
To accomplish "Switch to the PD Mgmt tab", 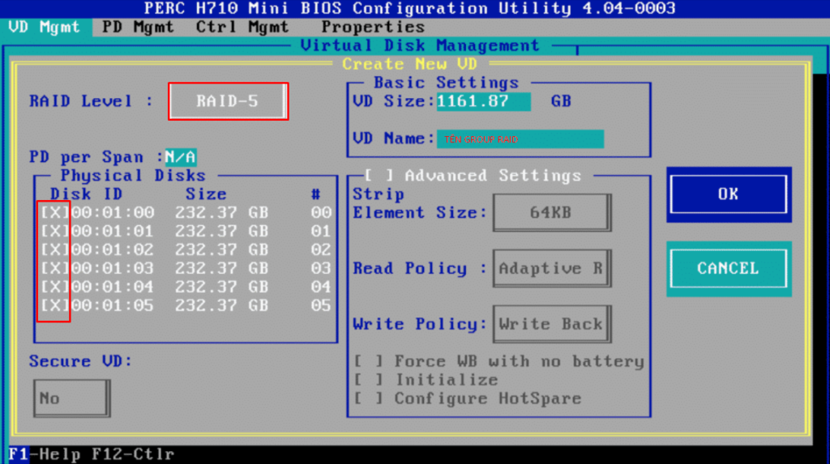I will 138,27.
